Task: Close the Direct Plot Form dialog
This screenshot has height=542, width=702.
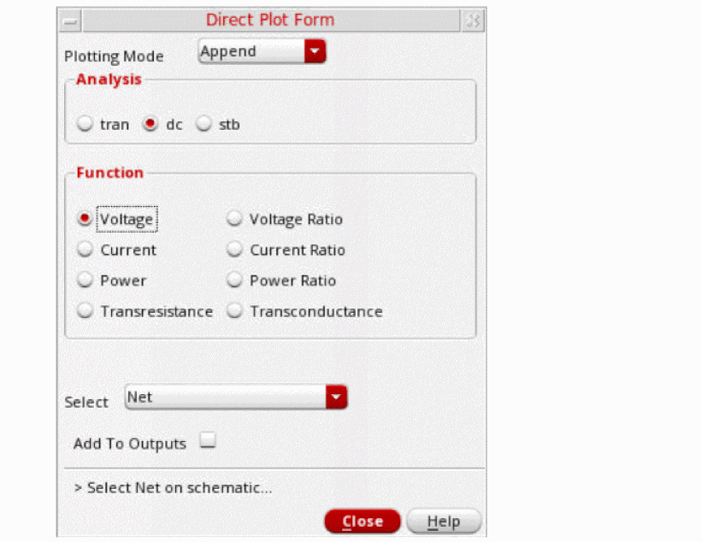Action: pos(363,521)
